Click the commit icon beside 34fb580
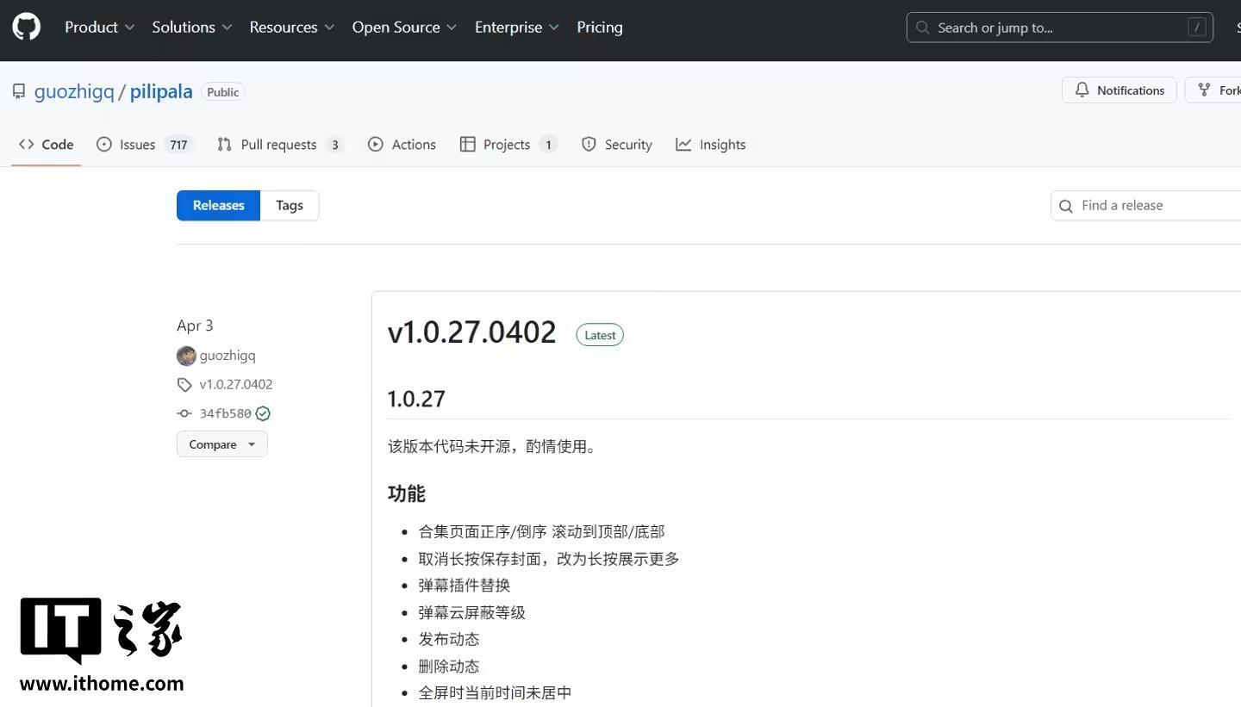 pyautogui.click(x=184, y=413)
